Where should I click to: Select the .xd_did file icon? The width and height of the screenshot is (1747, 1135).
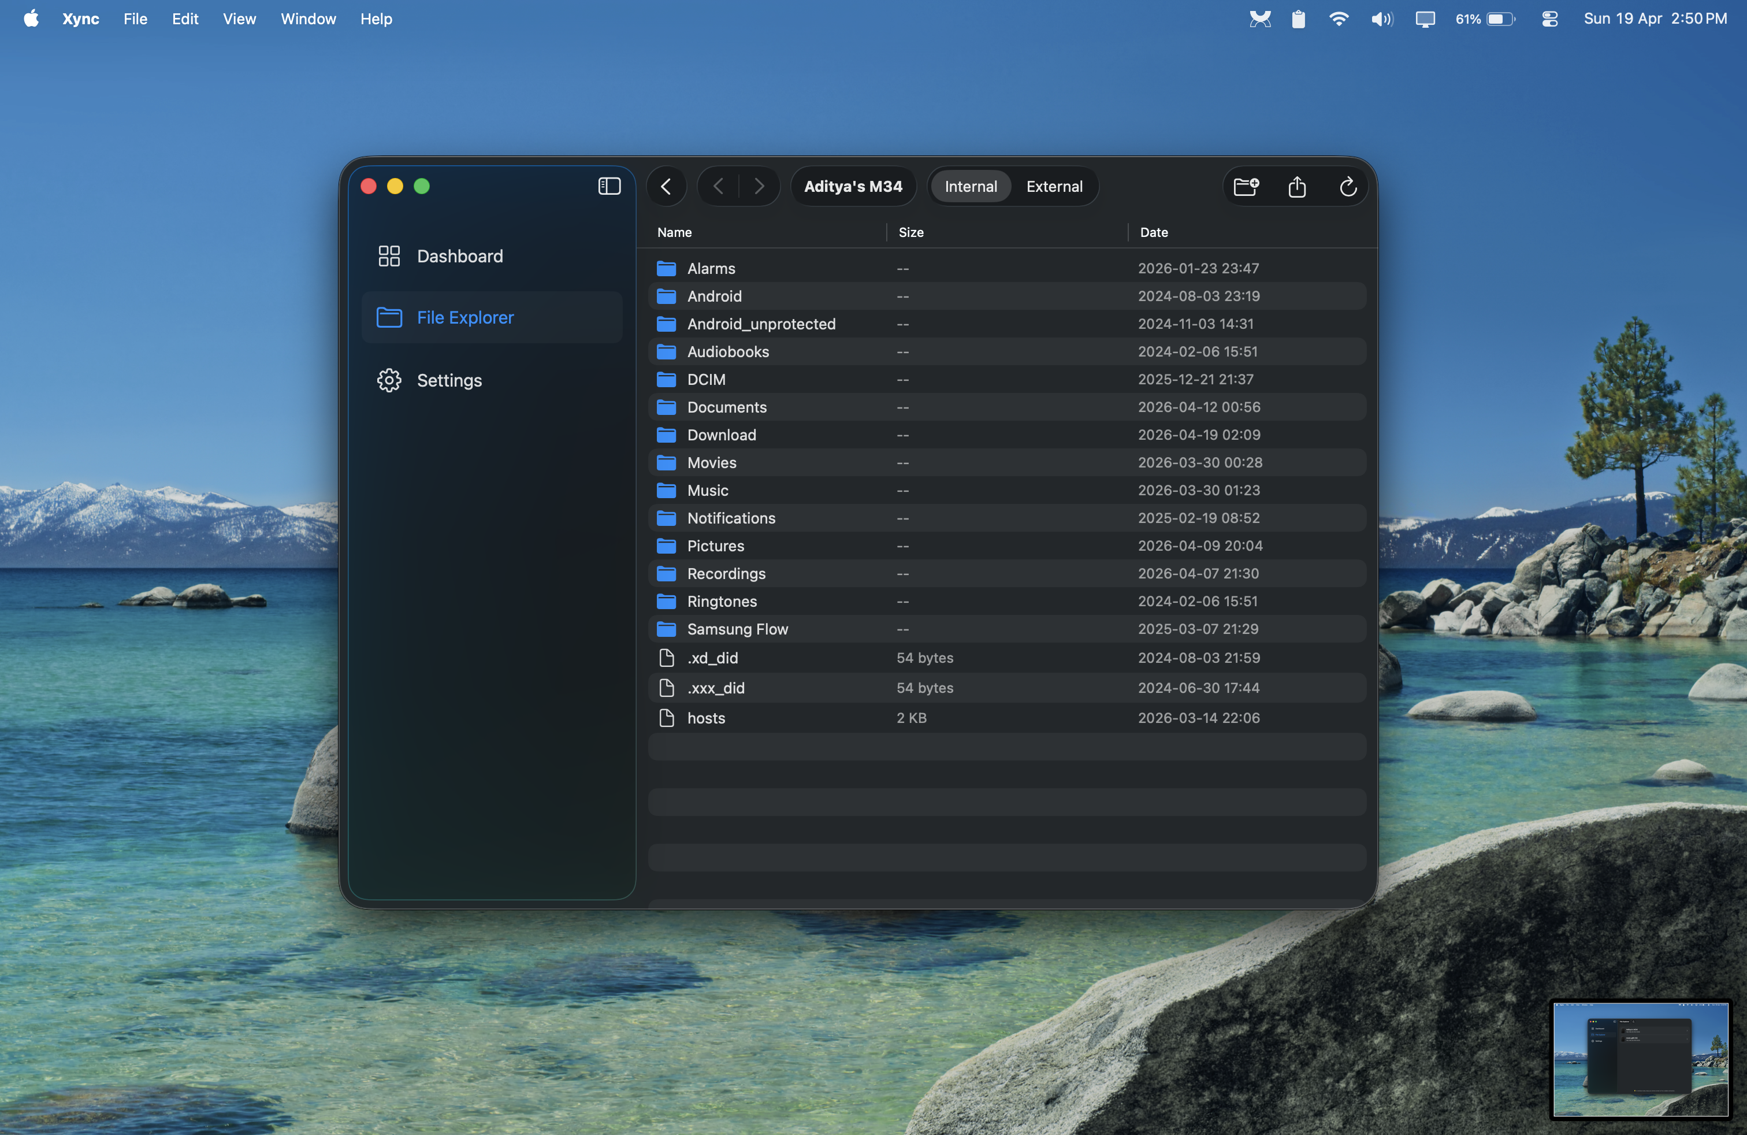click(x=667, y=658)
